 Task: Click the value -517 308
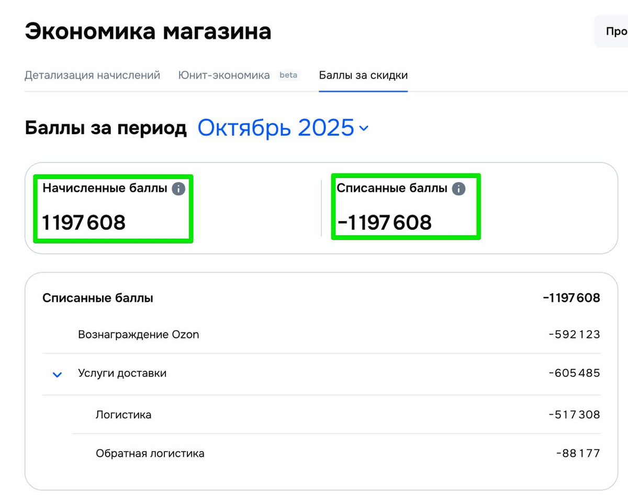pos(574,415)
